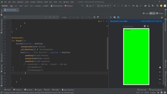
Task: Click the green preview refresh icon
Action: [x=111, y=17]
